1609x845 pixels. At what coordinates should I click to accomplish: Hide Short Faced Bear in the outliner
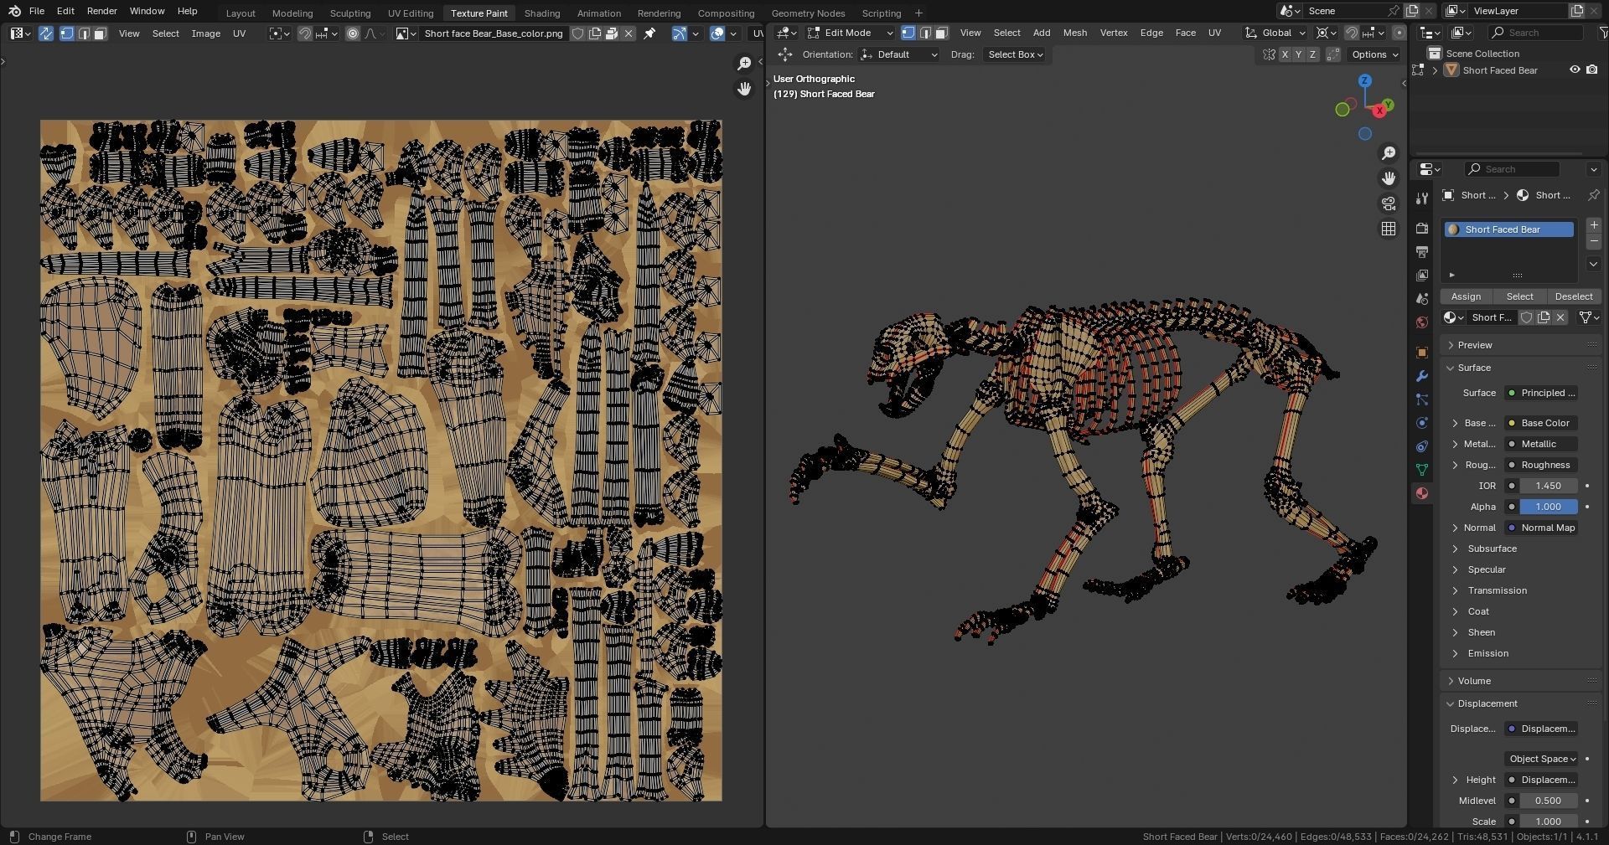pyautogui.click(x=1575, y=70)
